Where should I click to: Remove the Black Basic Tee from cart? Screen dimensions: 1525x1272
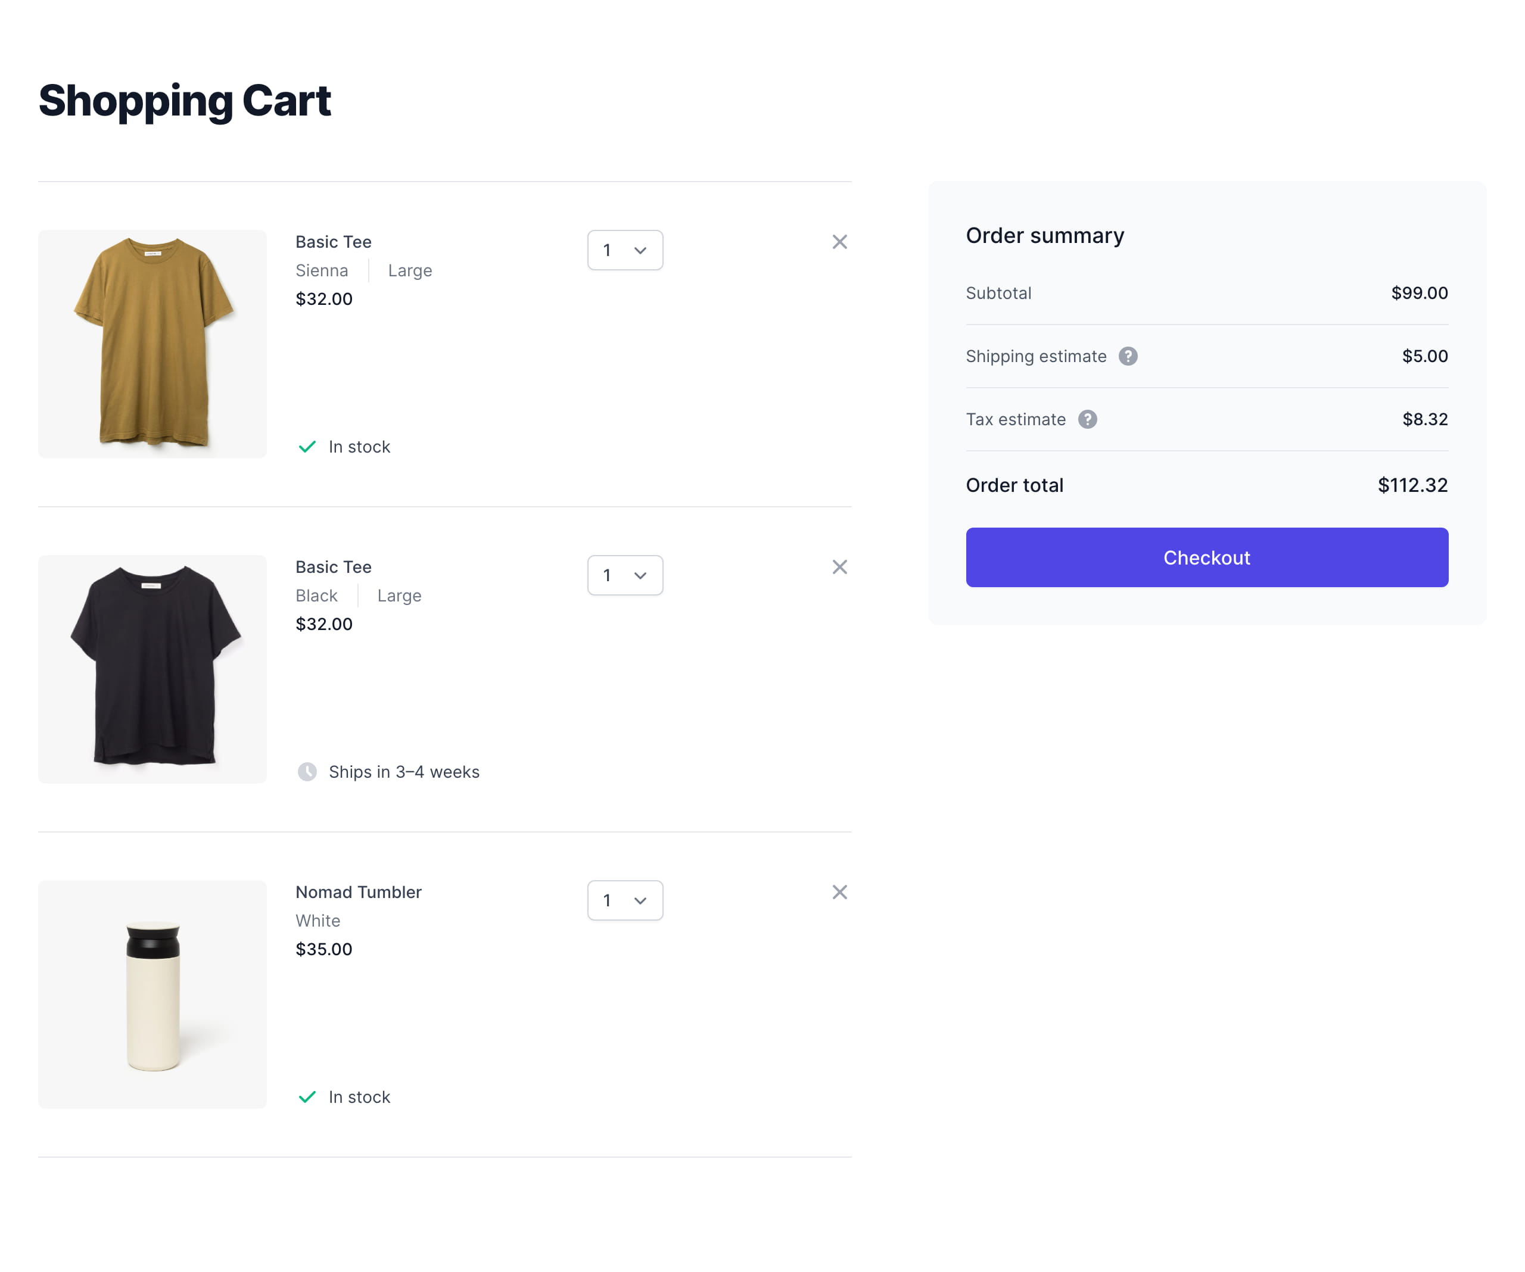[x=839, y=567]
